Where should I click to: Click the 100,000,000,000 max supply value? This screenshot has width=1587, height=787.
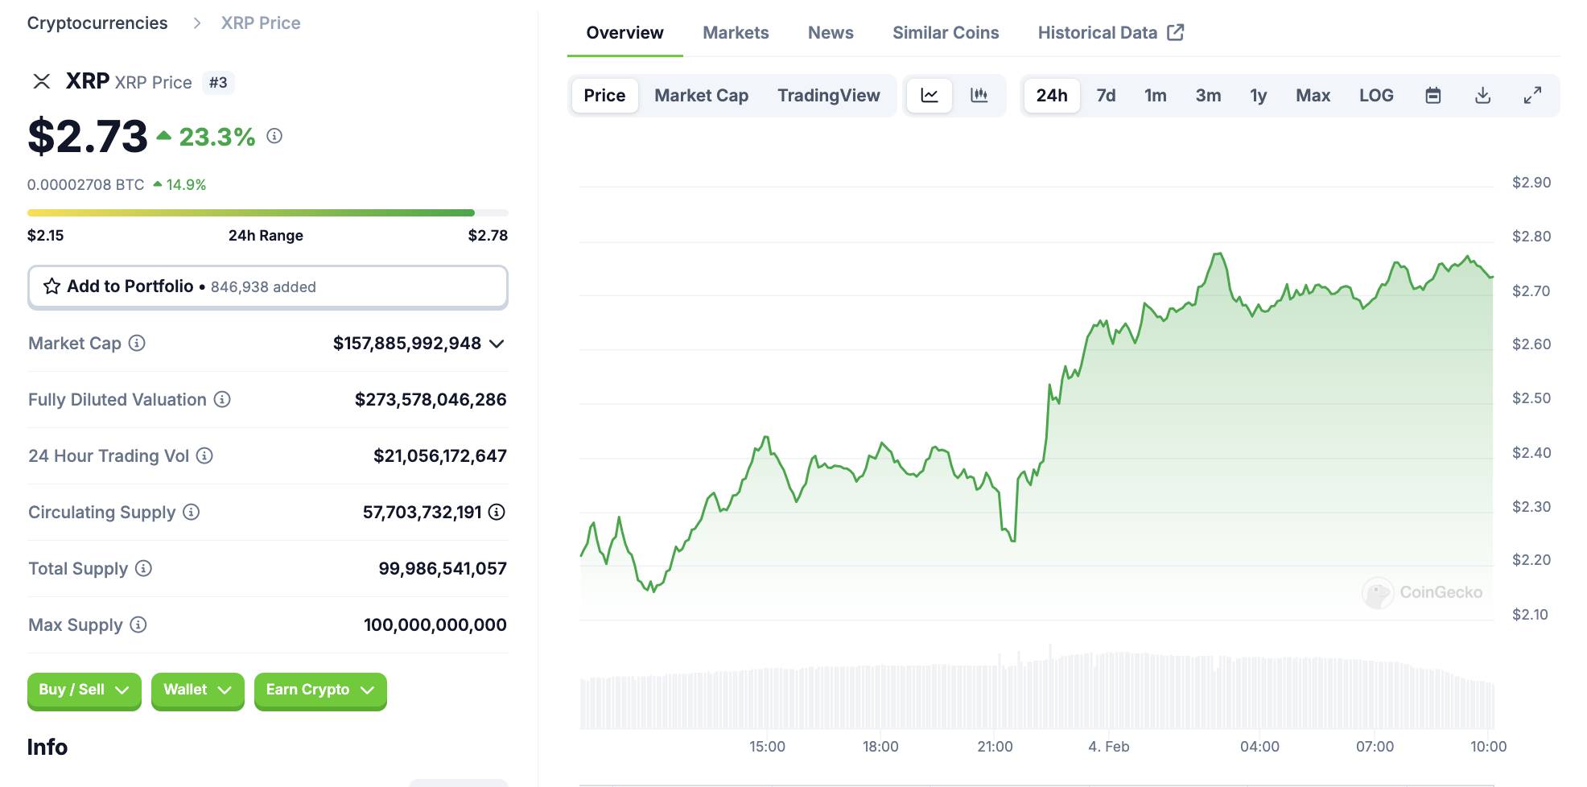click(435, 625)
